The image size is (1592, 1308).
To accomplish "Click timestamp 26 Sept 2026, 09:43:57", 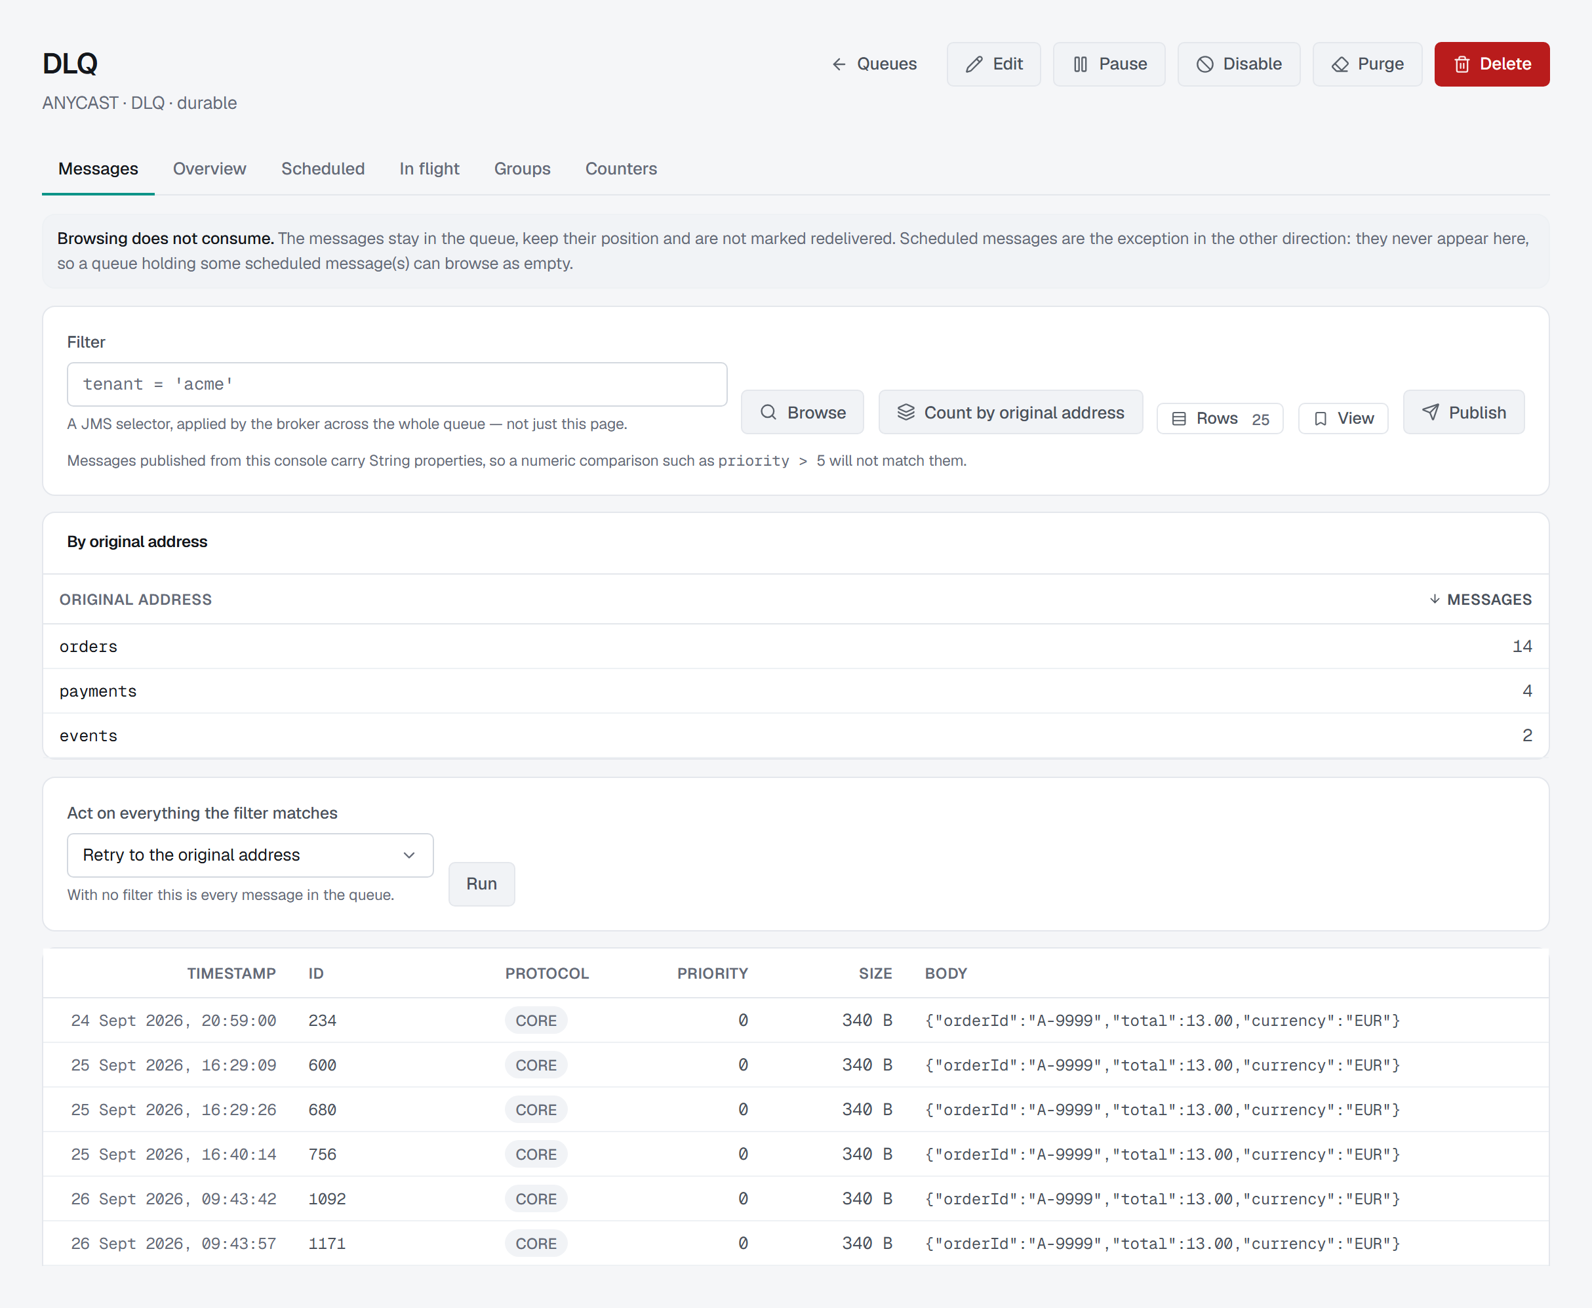I will 173,1243.
